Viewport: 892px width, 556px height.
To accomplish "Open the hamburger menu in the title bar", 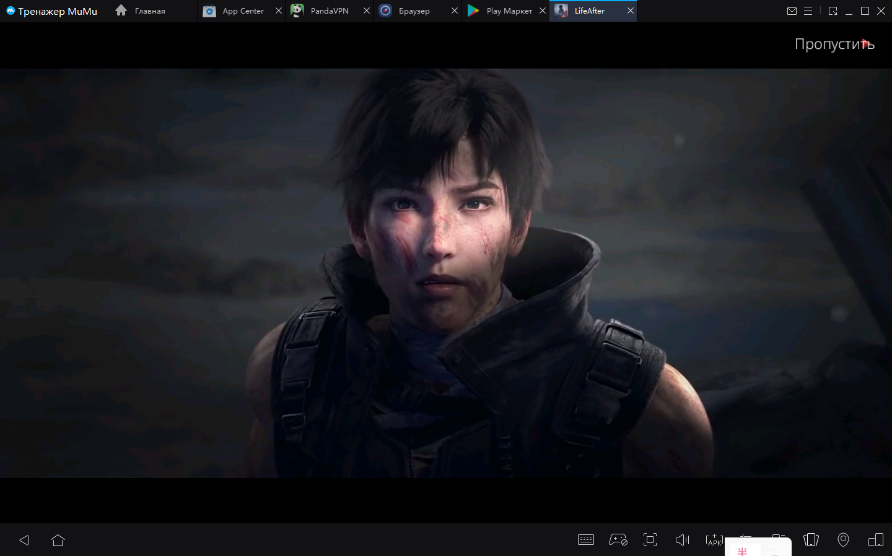I will pos(808,11).
